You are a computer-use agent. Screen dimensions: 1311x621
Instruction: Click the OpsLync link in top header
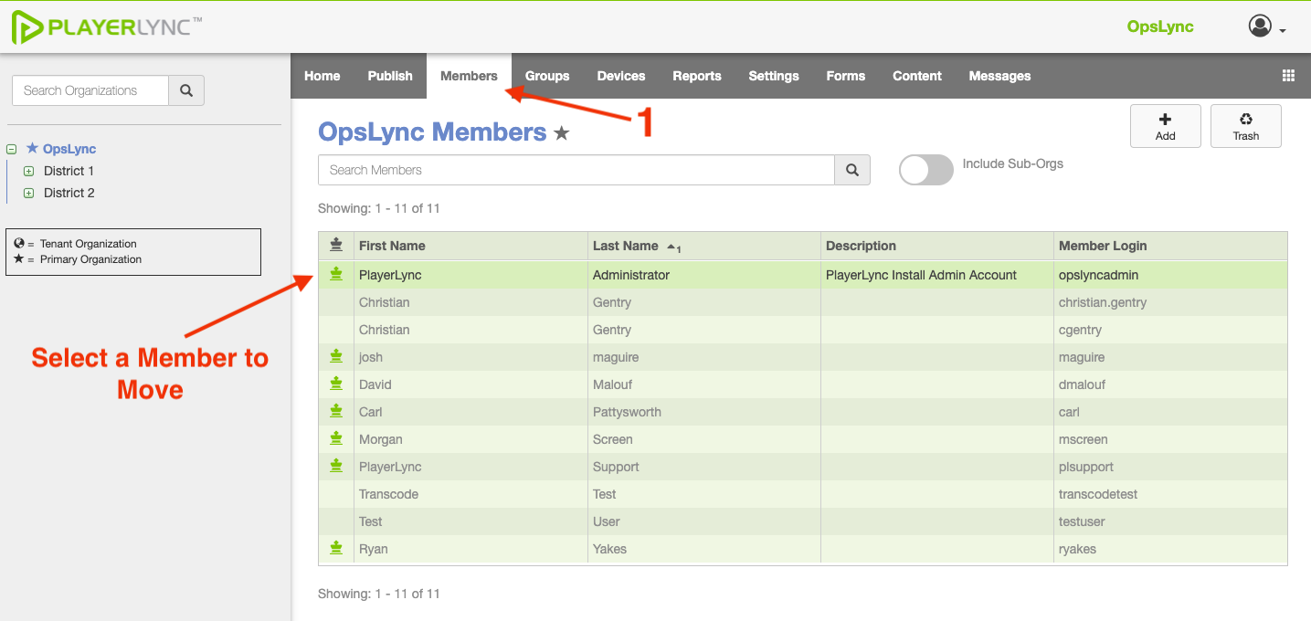(x=1160, y=26)
